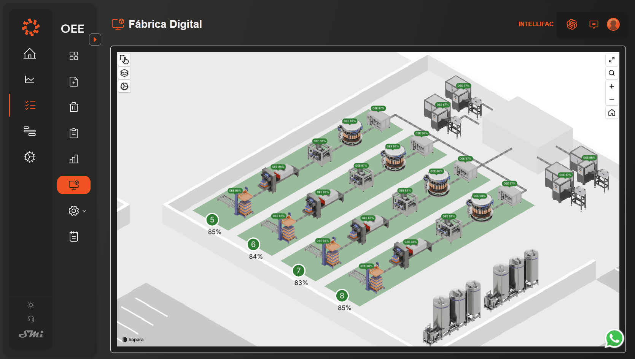Image resolution: width=635 pixels, height=359 pixels.
Task: Expand the settings gear dropdown chevron
Action: pos(84,211)
